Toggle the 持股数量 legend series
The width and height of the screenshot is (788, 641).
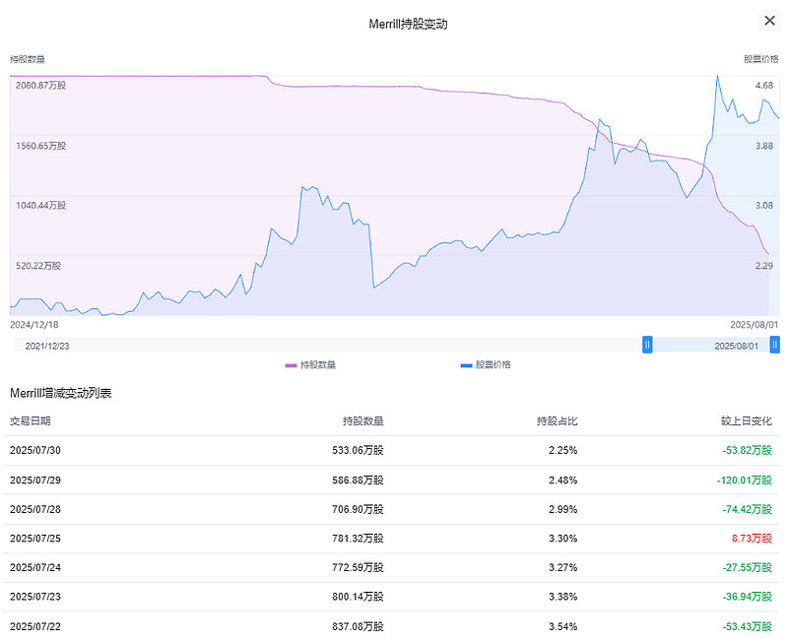[x=310, y=365]
